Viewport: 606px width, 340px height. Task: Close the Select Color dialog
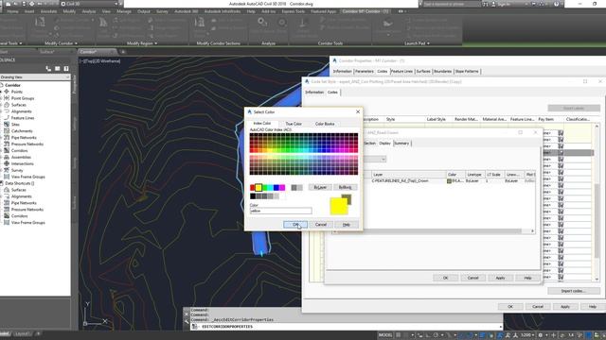(358, 111)
